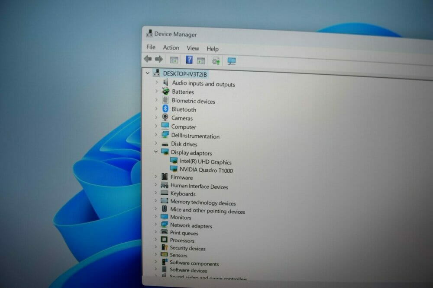Viewport: 433px width, 288px height.
Task: Select the "Intel(R) UHD Graphics" device
Action: pos(206,162)
